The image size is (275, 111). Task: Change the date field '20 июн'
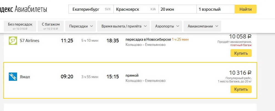pyautogui.click(x=177, y=9)
